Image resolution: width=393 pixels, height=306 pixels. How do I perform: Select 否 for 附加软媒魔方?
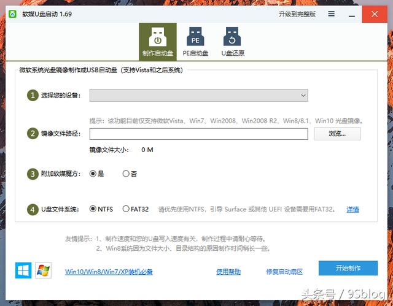[x=130, y=174]
